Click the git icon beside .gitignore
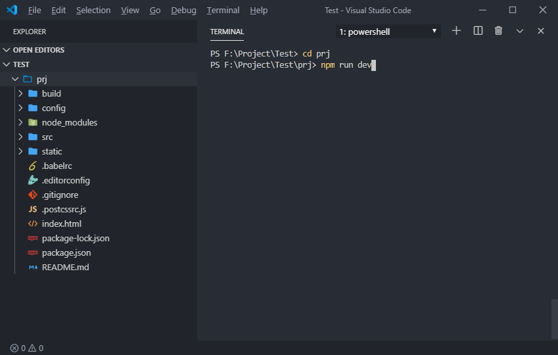This screenshot has height=355, width=558. click(x=33, y=195)
